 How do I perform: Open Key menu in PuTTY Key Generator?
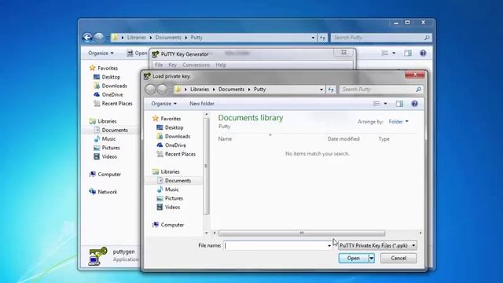[172, 64]
